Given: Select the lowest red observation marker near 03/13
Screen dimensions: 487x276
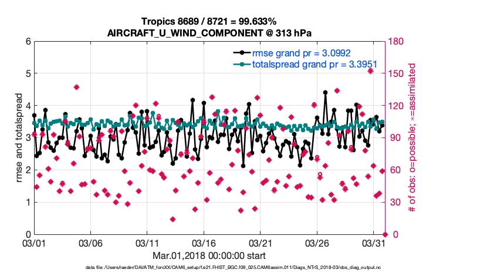Looking at the screenshot, I should (173, 219).
